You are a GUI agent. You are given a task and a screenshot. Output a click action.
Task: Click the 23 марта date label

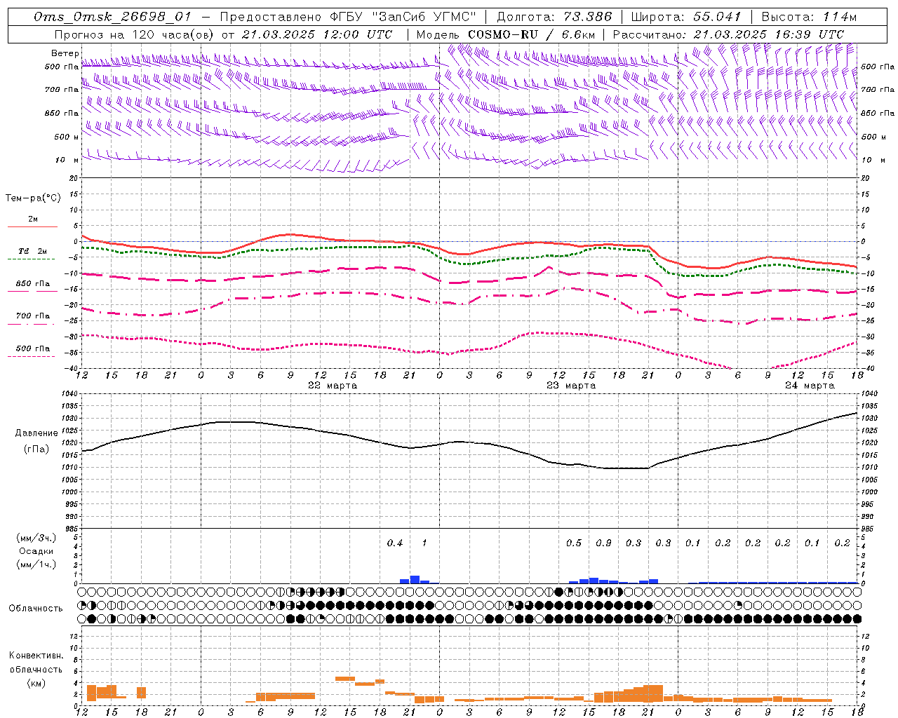point(571,386)
